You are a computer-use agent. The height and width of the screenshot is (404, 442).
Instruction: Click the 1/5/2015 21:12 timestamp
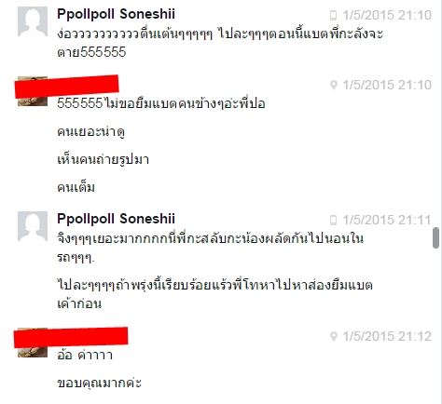(387, 336)
